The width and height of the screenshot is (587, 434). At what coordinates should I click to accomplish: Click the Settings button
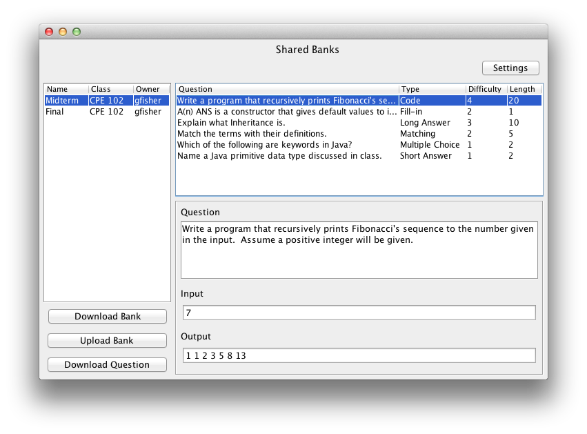[510, 68]
